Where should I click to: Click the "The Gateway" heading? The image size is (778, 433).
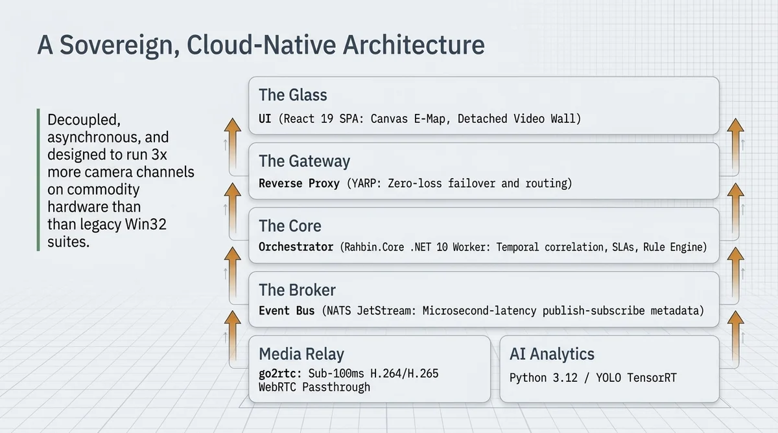click(304, 161)
